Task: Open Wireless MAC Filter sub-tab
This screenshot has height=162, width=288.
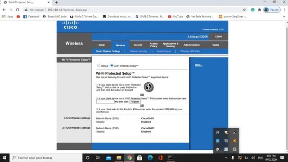Action: [x=190, y=51]
